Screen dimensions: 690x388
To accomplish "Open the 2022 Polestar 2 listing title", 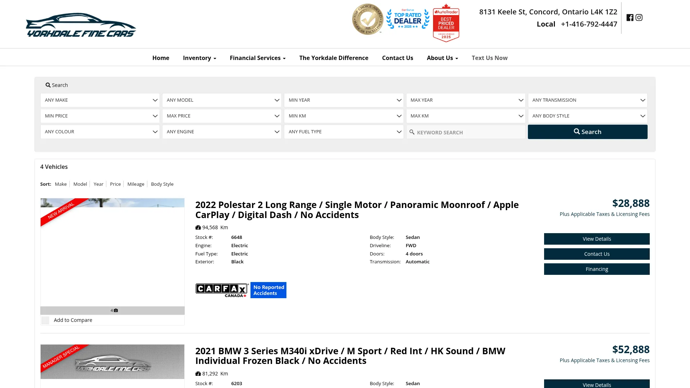I will [x=357, y=210].
